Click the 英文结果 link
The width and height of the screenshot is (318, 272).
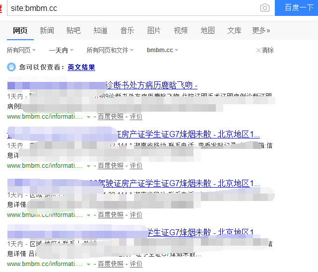coord(81,67)
